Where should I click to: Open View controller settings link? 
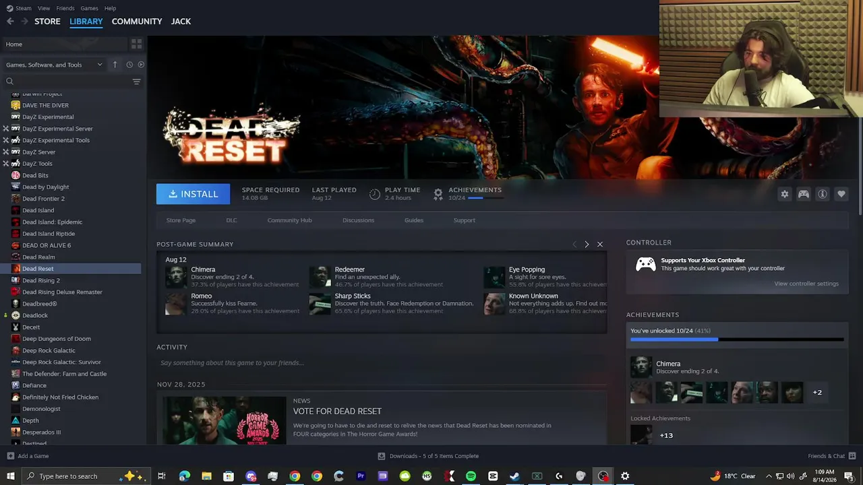tap(806, 284)
